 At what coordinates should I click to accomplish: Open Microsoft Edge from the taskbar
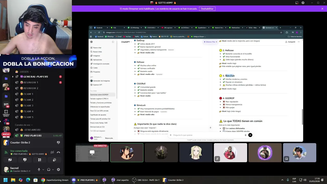pyautogui.click(x=28, y=180)
